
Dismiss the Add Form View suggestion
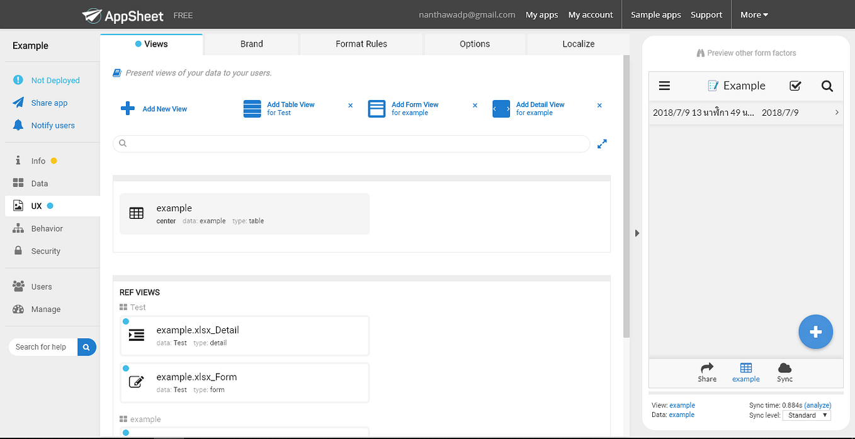[475, 105]
